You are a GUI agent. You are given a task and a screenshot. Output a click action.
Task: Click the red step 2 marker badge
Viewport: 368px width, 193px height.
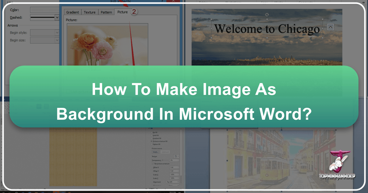pyautogui.click(x=134, y=12)
